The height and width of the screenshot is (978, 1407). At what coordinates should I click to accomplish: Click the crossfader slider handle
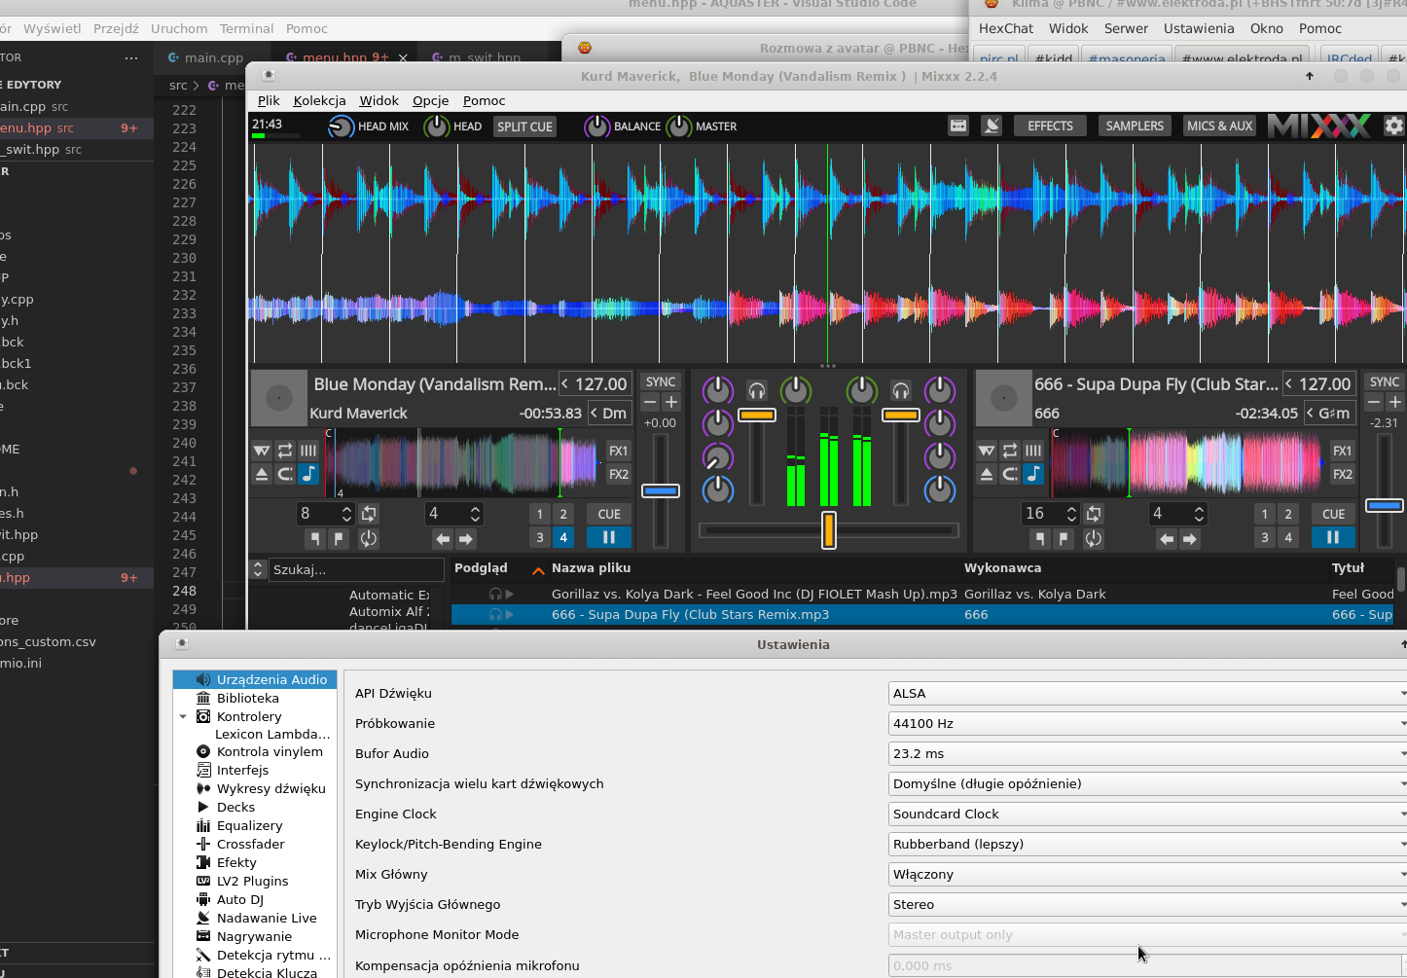coord(828,530)
